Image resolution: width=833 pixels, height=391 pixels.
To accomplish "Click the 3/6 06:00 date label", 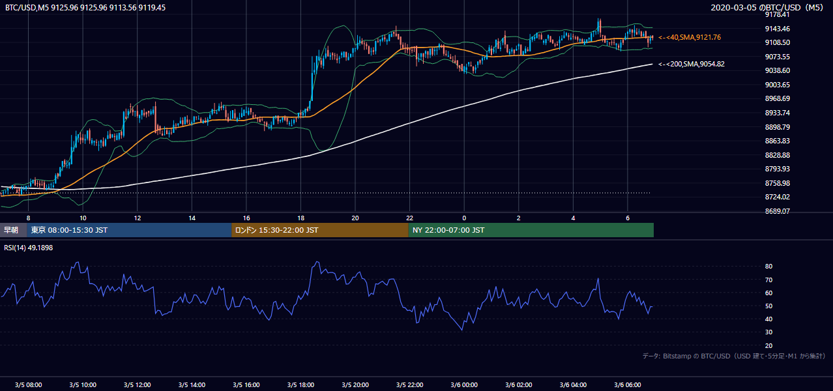I will click(x=627, y=385).
